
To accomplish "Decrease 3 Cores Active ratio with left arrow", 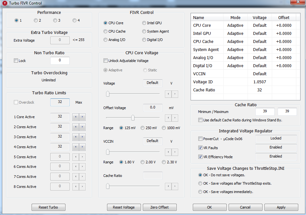I will [76, 137].
